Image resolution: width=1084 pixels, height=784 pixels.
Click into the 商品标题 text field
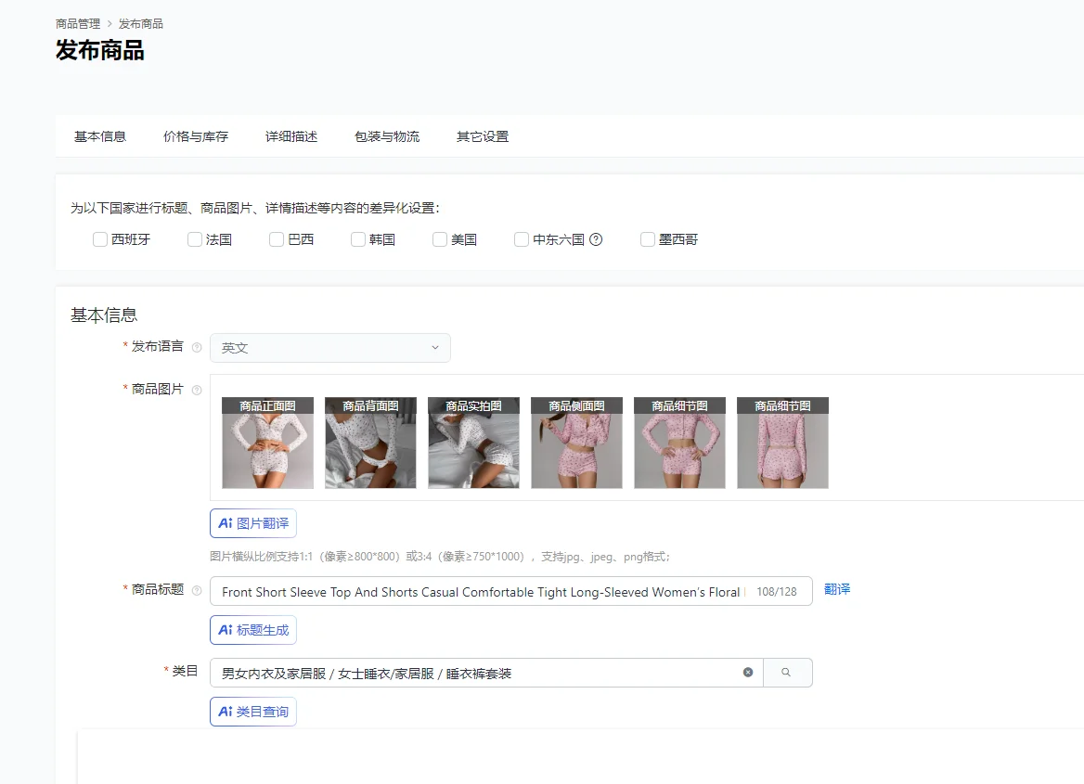[510, 591]
